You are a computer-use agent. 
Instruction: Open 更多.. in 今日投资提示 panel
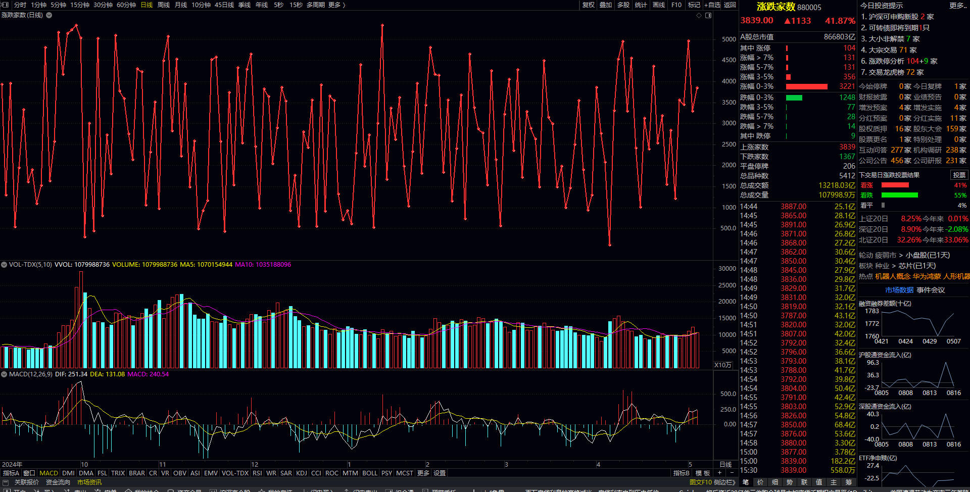coord(957,6)
